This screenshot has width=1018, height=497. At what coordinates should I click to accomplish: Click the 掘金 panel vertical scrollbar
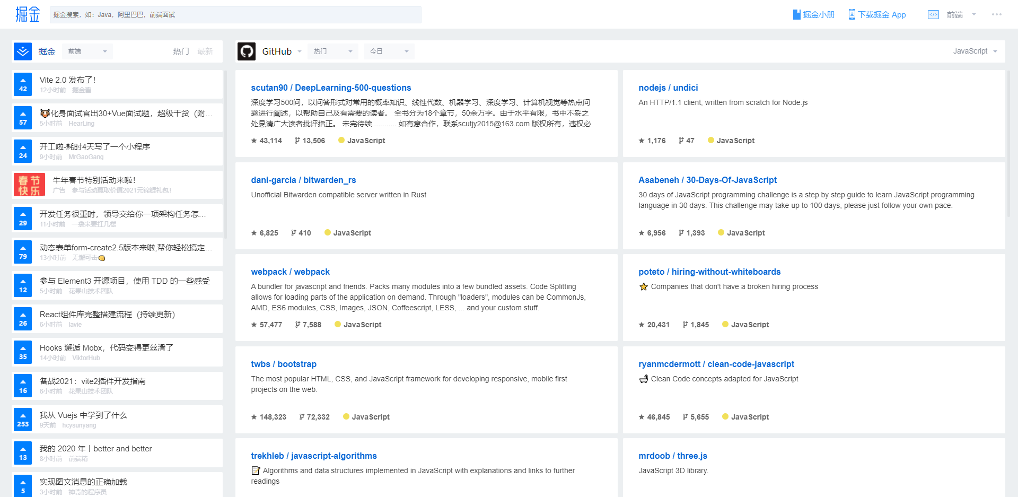point(225,154)
